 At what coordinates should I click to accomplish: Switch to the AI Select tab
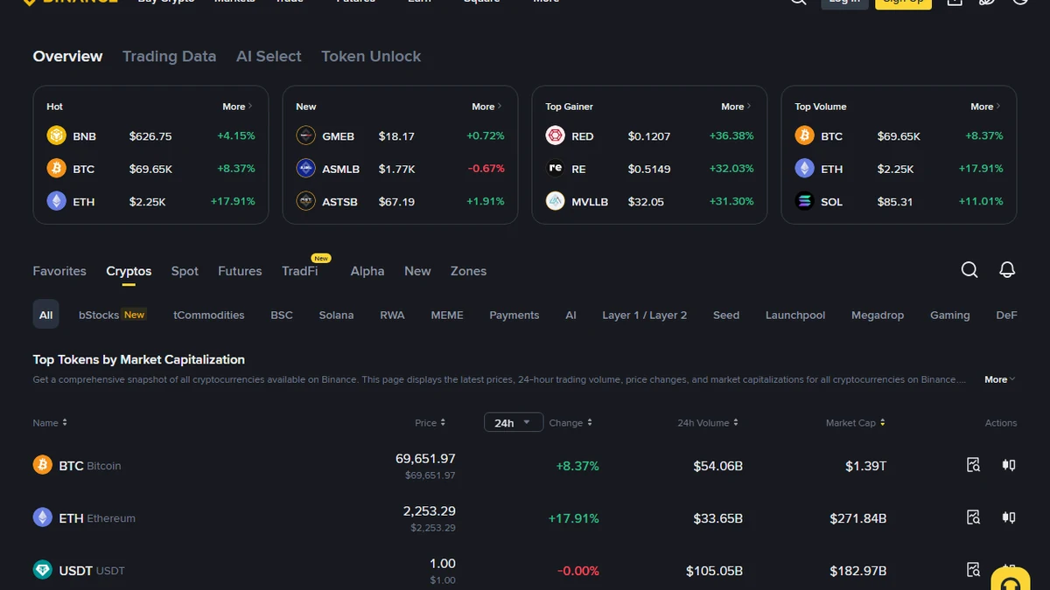tap(269, 56)
